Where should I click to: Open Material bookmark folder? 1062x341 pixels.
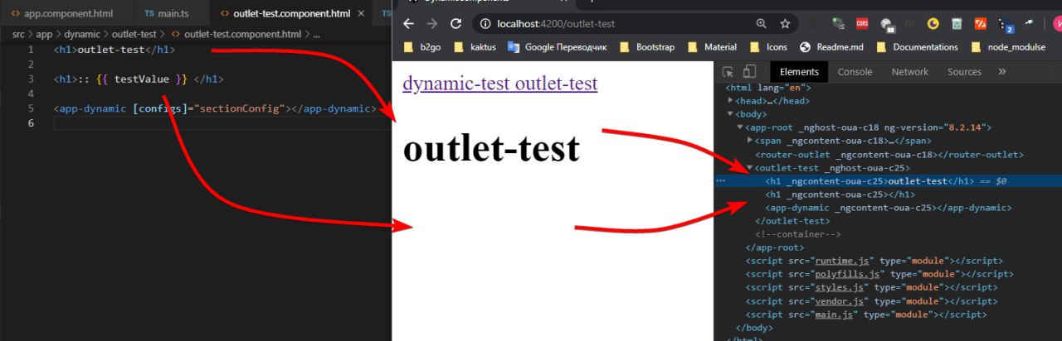712,47
